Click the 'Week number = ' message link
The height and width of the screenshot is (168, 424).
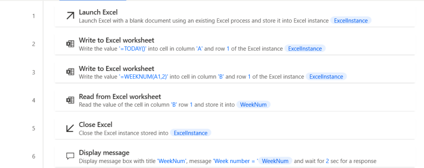tap(236, 161)
